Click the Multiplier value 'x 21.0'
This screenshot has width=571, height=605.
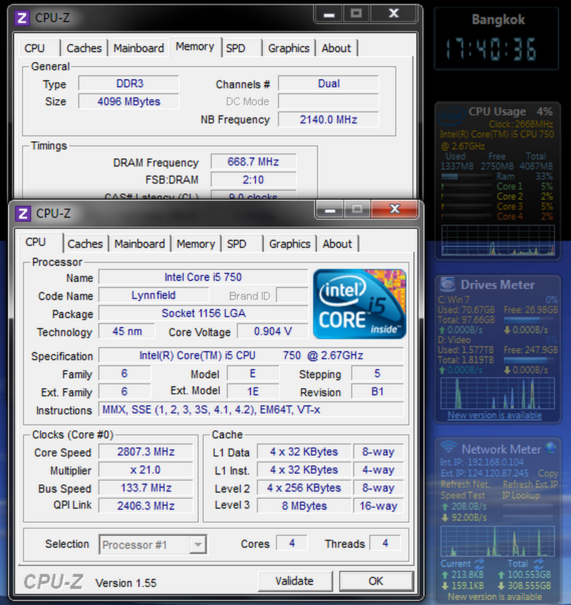click(x=146, y=469)
